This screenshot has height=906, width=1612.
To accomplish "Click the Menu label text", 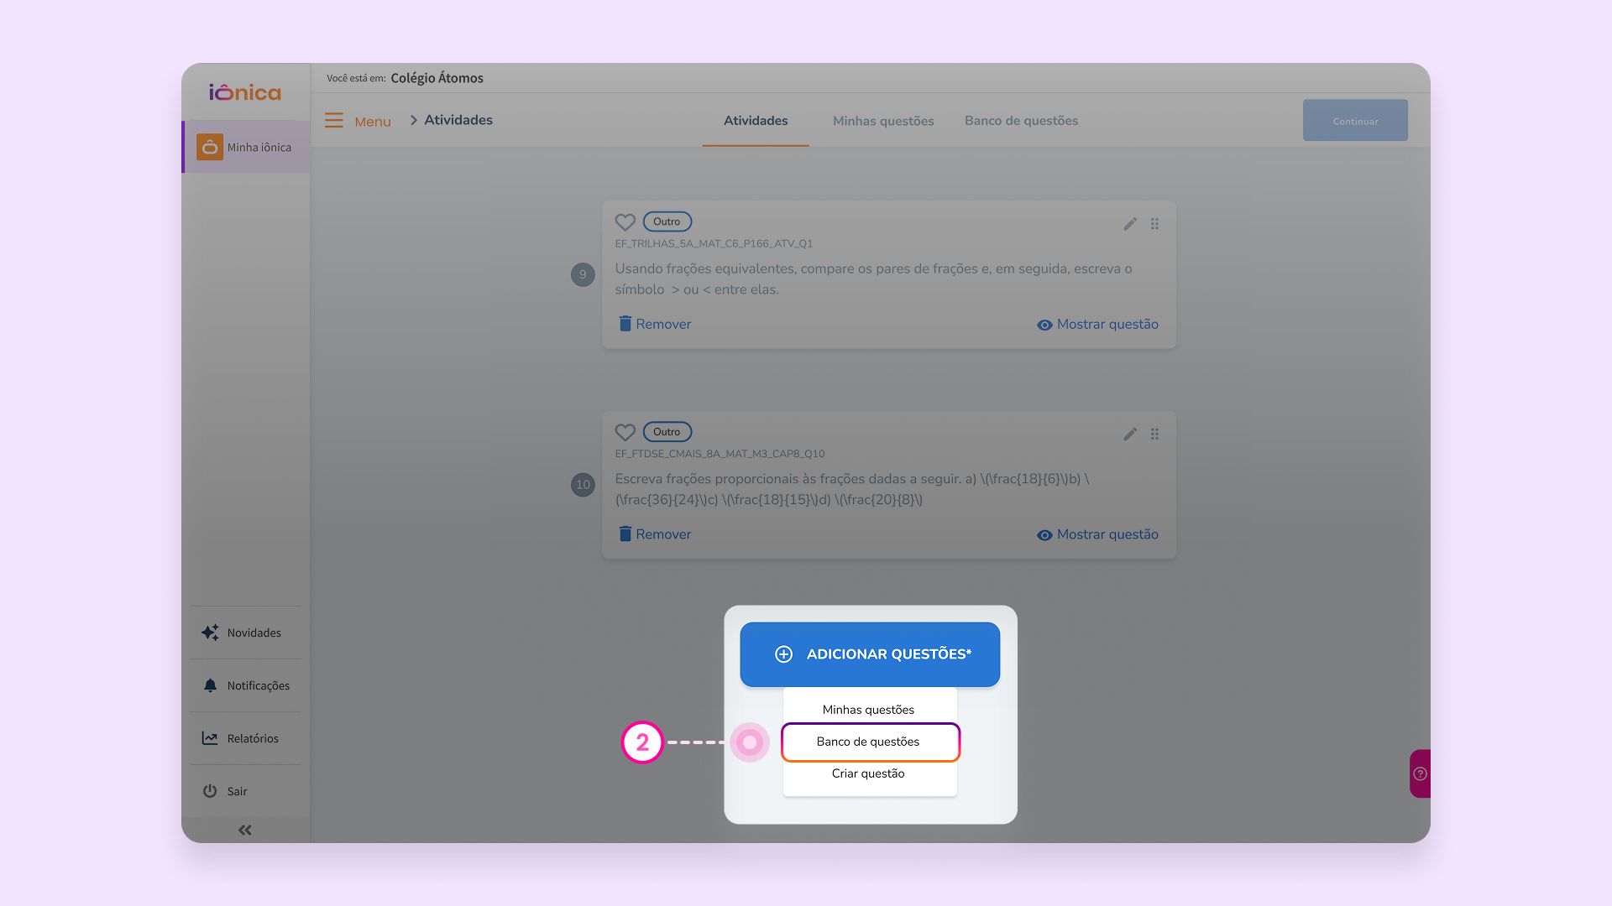I will [x=373, y=122].
